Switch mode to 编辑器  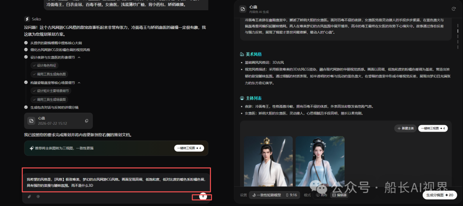(x=340, y=195)
